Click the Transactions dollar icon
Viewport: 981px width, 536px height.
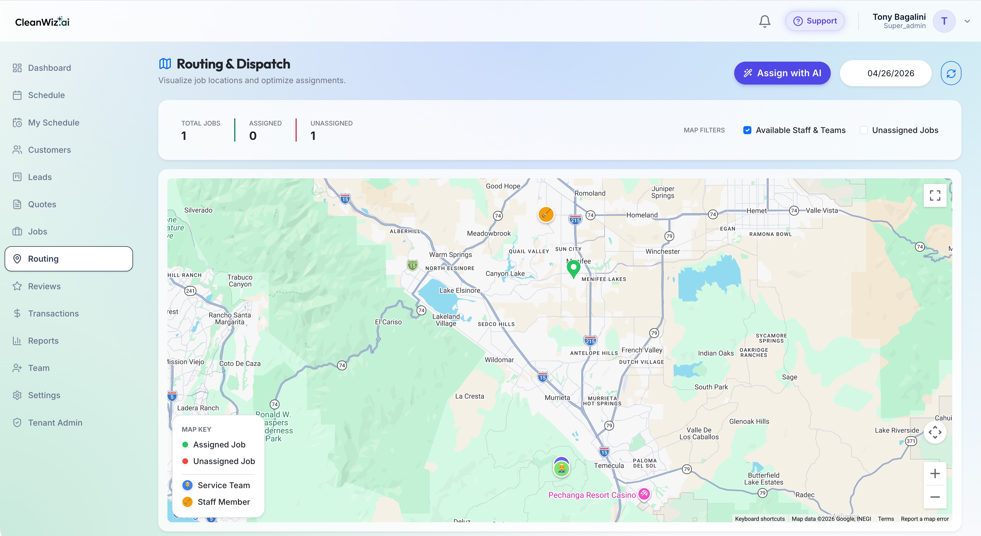point(17,313)
